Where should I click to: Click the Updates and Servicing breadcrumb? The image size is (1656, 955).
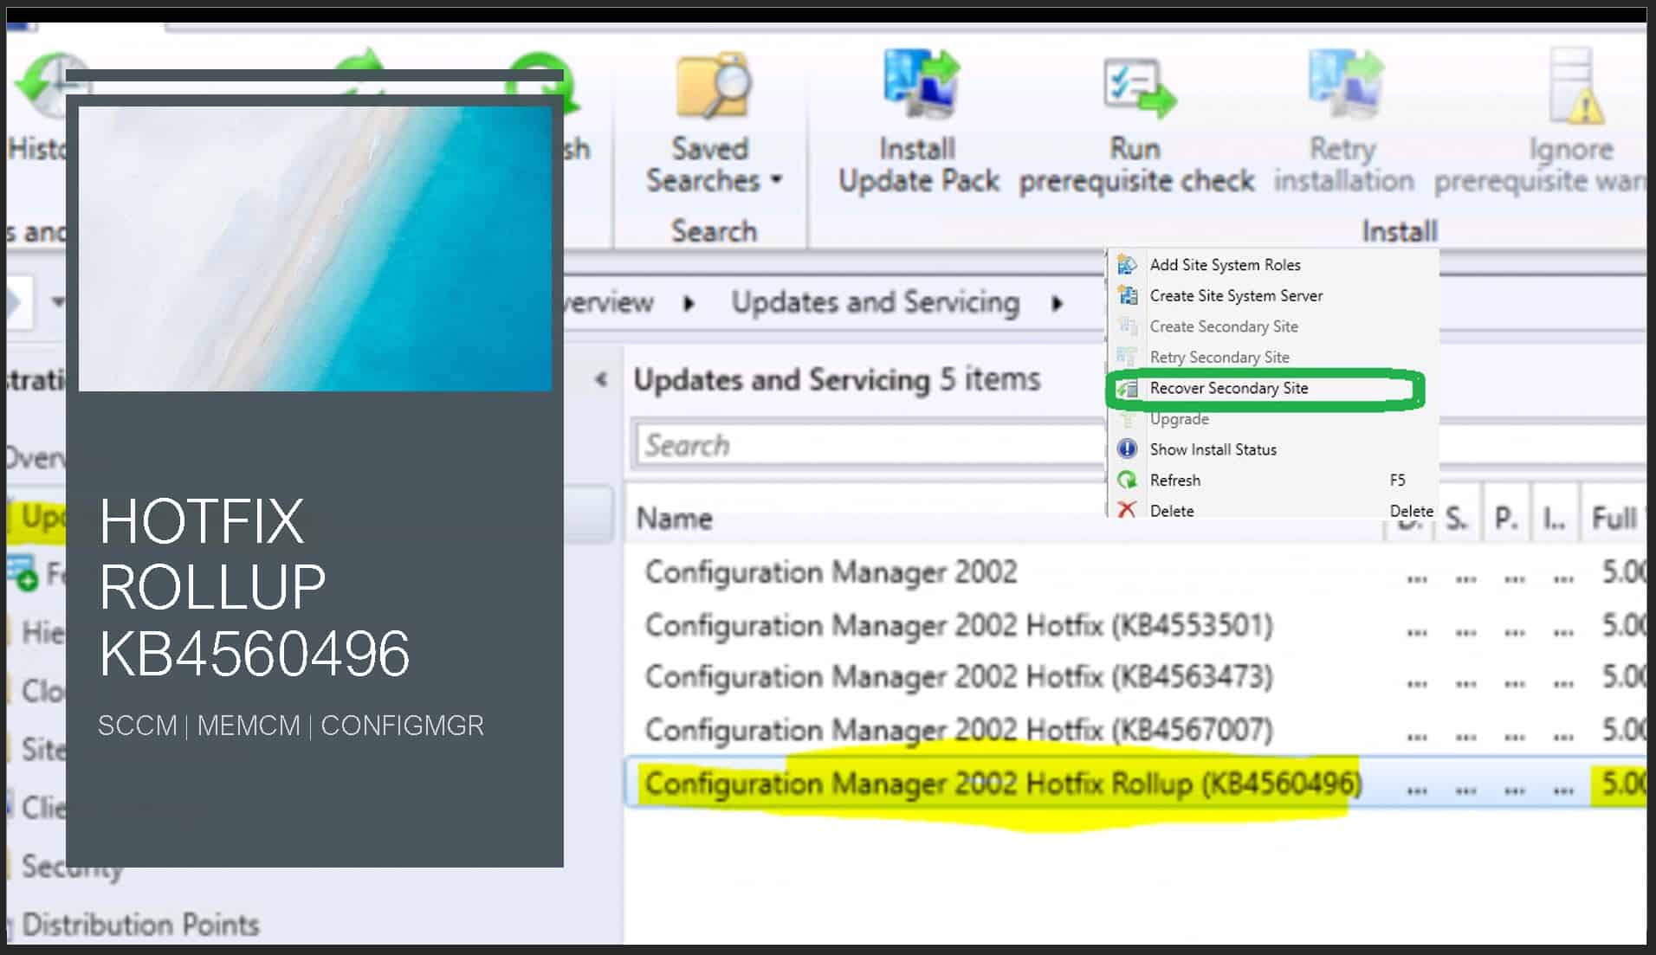point(875,302)
